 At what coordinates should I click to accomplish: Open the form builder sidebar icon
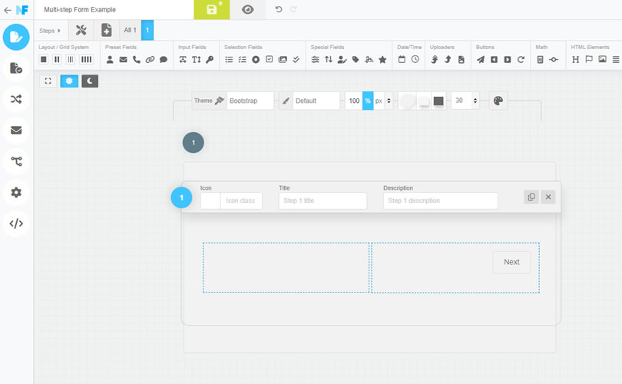(16, 37)
